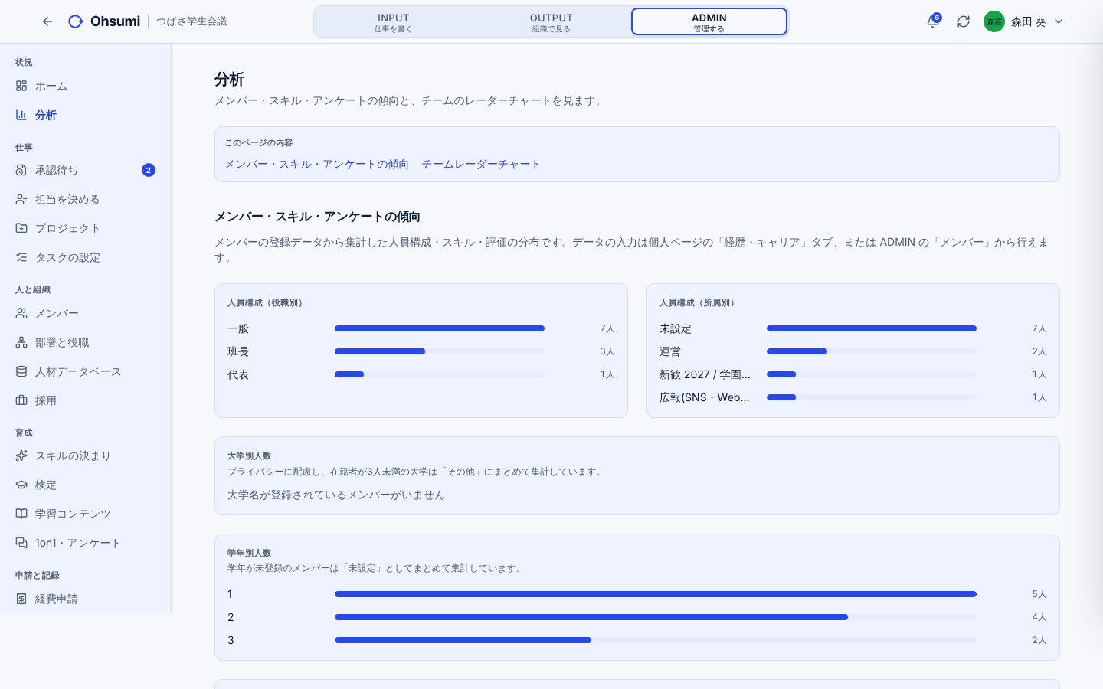The width and height of the screenshot is (1103, 689).
Task: Switch to the INPUT tab
Action: click(394, 22)
